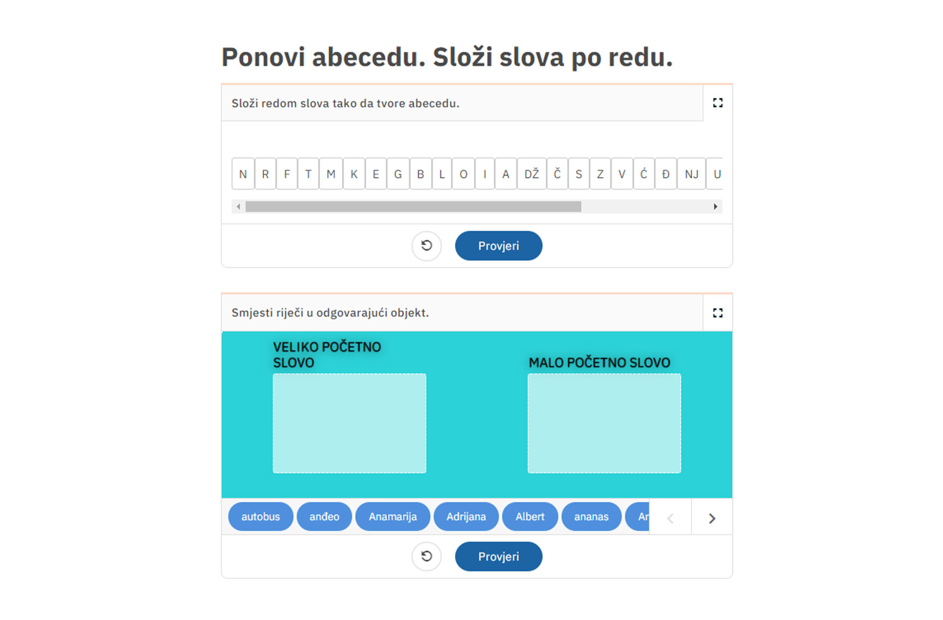943x620 pixels.
Task: Click the horizontal scrollbar thumb under letters
Action: click(x=413, y=206)
